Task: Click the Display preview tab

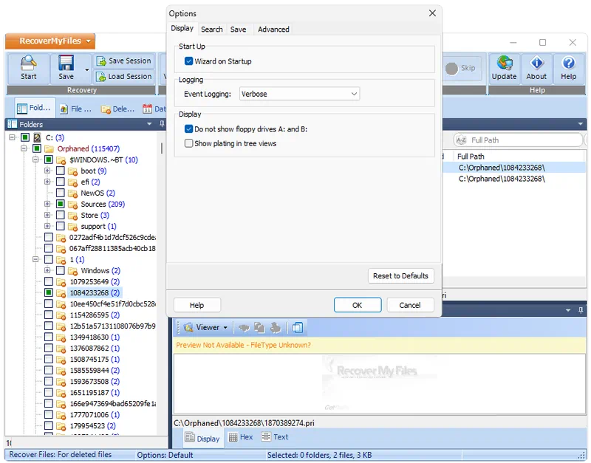Action: (202, 438)
